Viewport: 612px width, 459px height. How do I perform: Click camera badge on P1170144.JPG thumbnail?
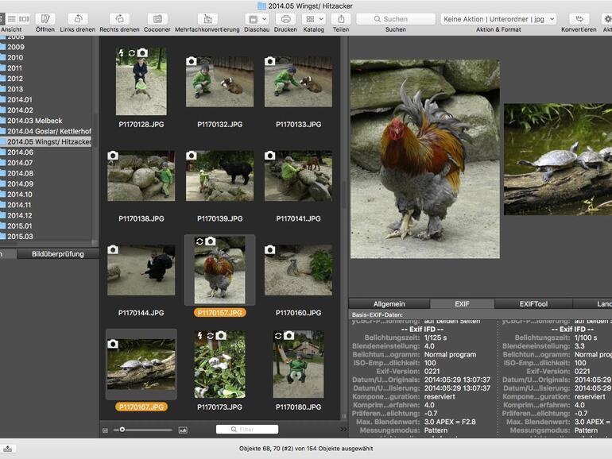tap(113, 249)
